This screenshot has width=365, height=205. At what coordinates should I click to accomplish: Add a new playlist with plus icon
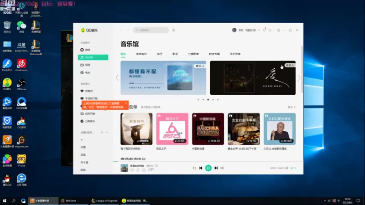(x=102, y=132)
